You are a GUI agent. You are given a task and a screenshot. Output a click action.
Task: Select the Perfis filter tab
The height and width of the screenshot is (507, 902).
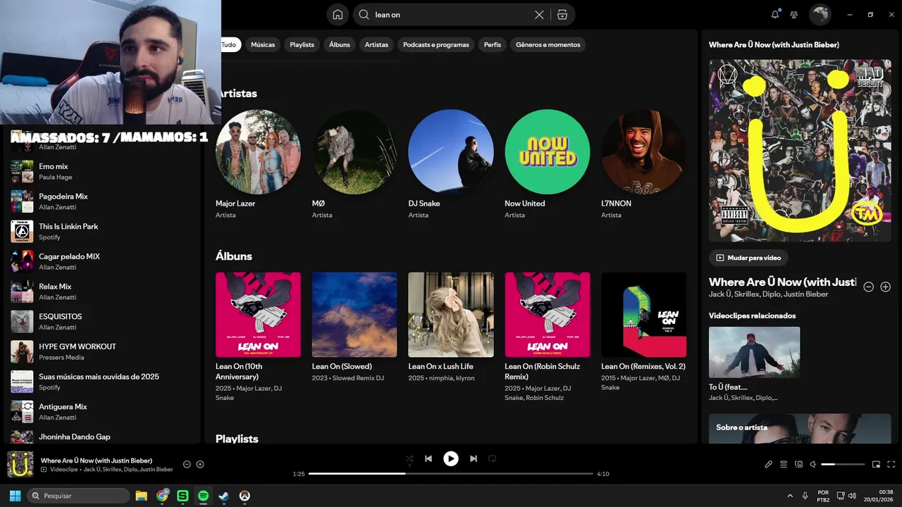(493, 44)
